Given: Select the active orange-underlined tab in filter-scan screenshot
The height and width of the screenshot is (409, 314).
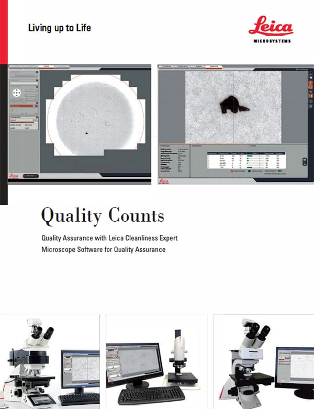Looking at the screenshot, I should tap(47, 67).
